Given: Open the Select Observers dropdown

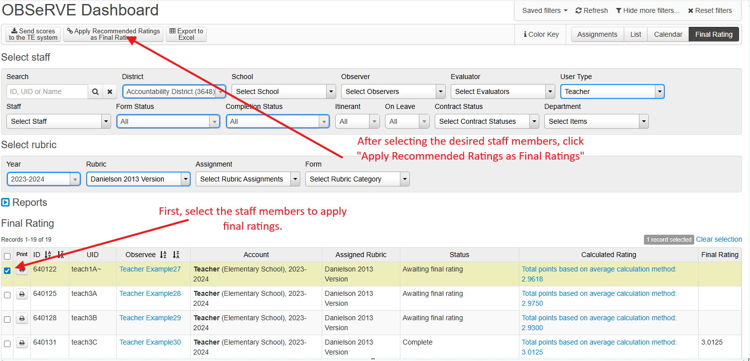Looking at the screenshot, I should point(393,91).
